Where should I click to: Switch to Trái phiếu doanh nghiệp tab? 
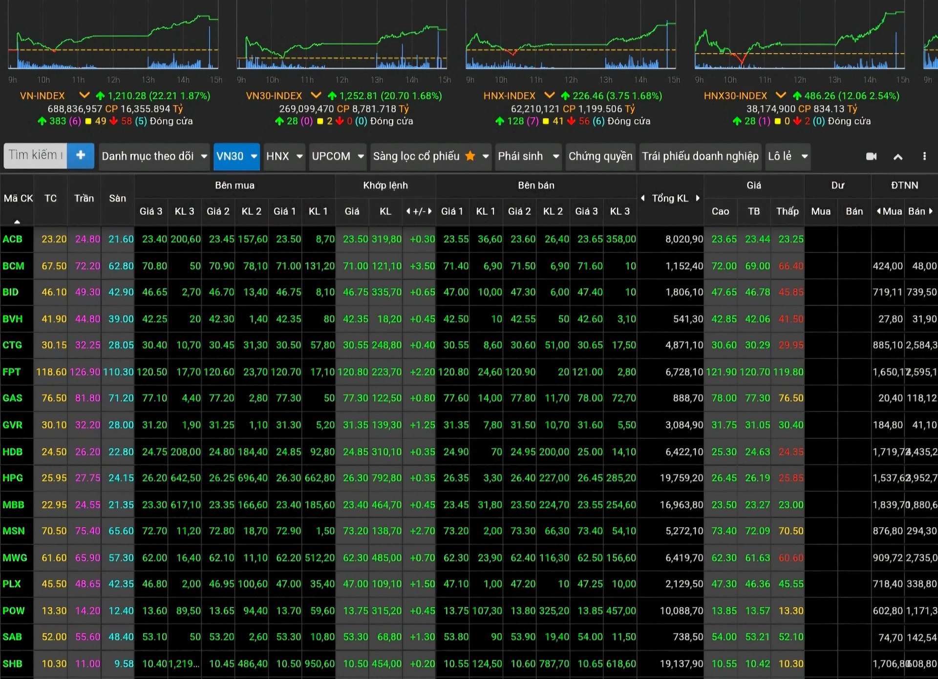point(700,156)
